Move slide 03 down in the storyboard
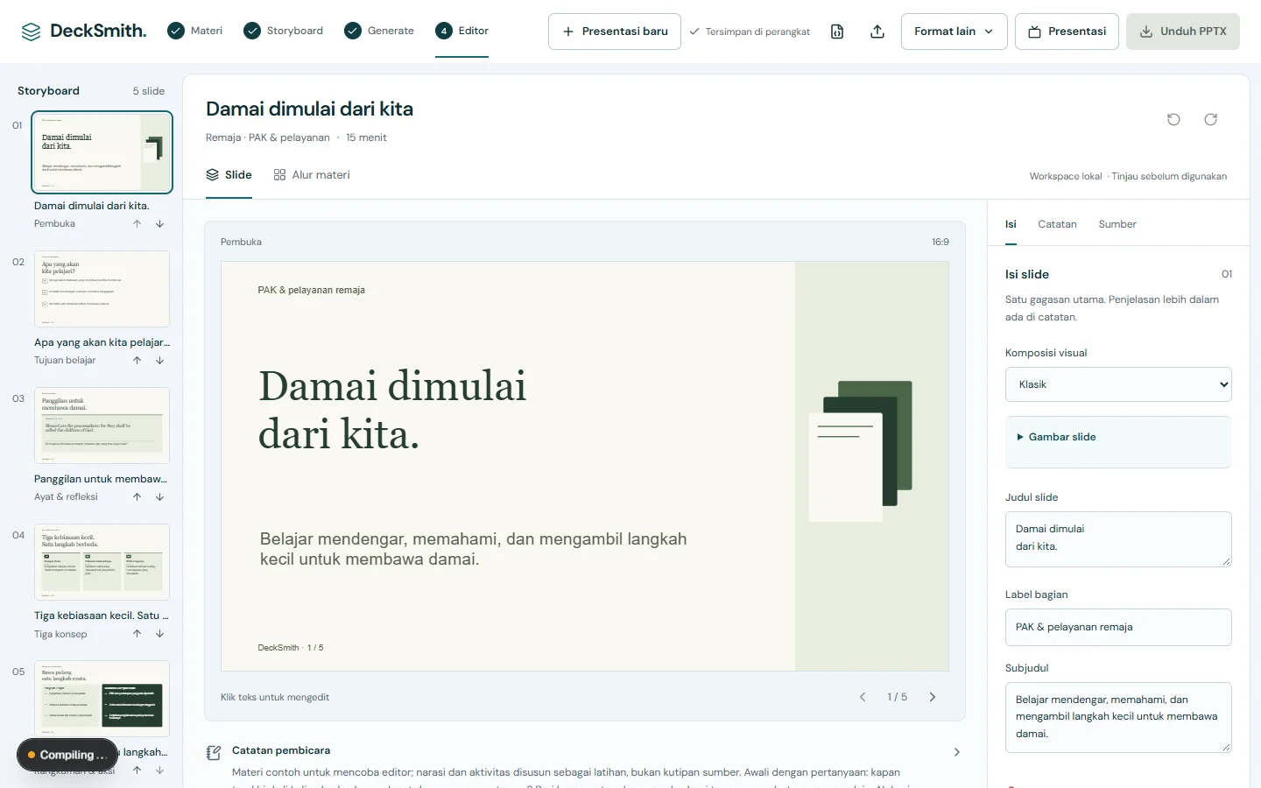The width and height of the screenshot is (1261, 788). 160,497
